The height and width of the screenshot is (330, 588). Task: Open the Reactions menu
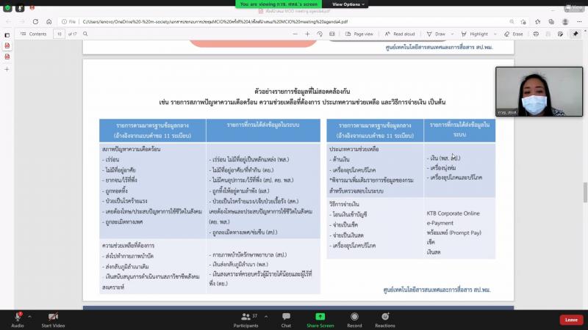(385, 320)
